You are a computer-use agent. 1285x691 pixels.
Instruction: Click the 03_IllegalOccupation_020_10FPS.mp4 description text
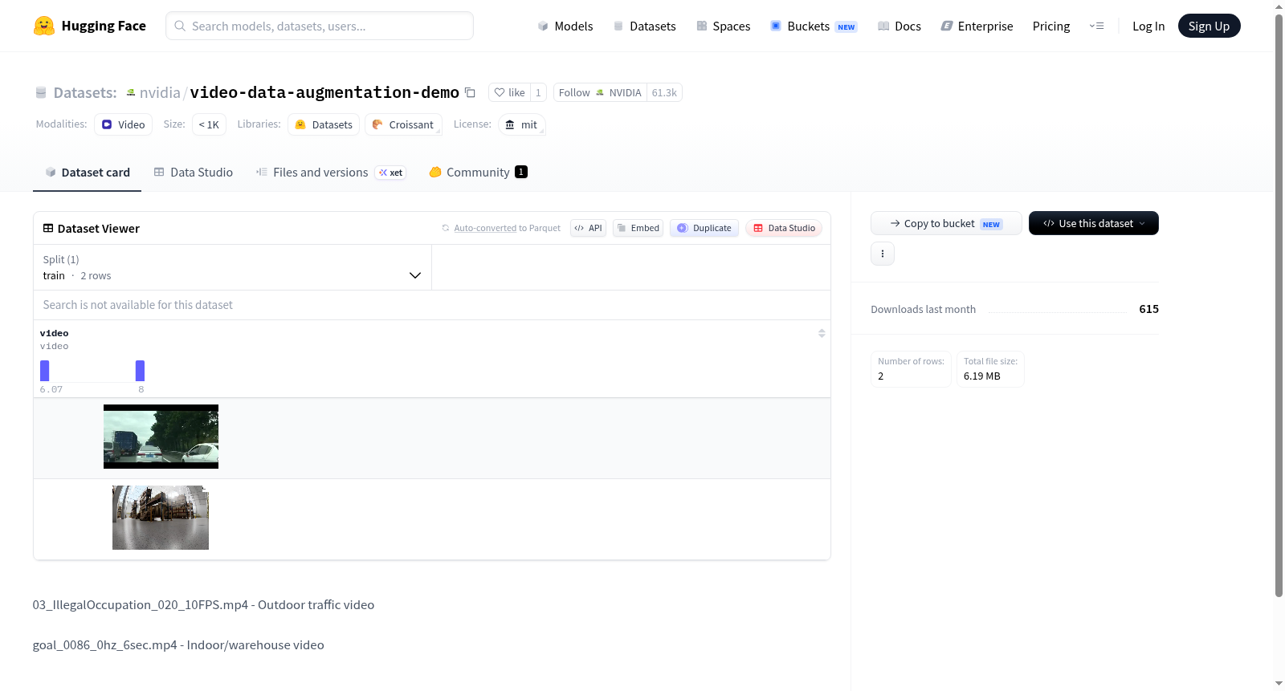pyautogui.click(x=203, y=605)
